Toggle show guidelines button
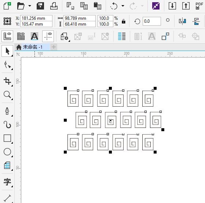This screenshot has height=203, width=205. tap(48, 36)
